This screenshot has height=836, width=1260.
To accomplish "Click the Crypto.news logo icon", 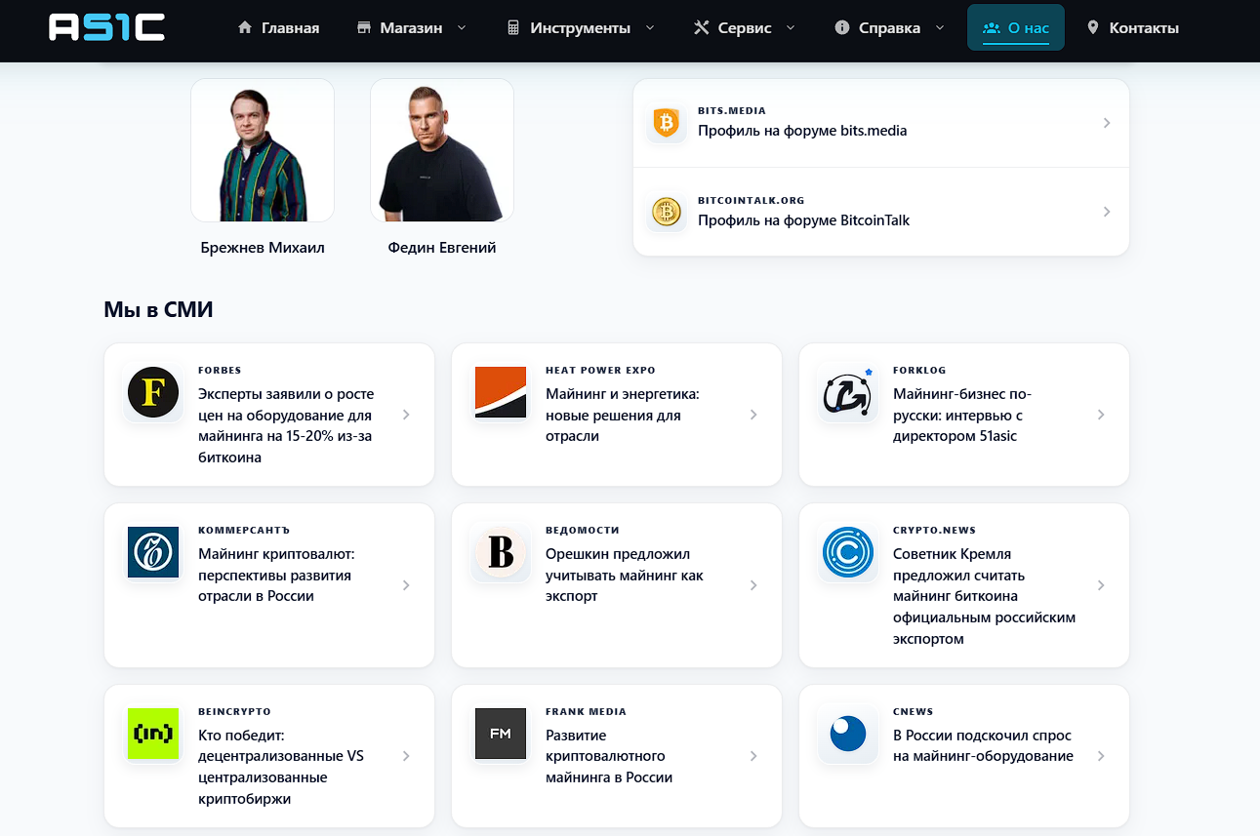I will (848, 552).
